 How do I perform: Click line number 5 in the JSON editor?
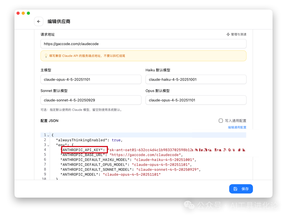tap(44, 155)
